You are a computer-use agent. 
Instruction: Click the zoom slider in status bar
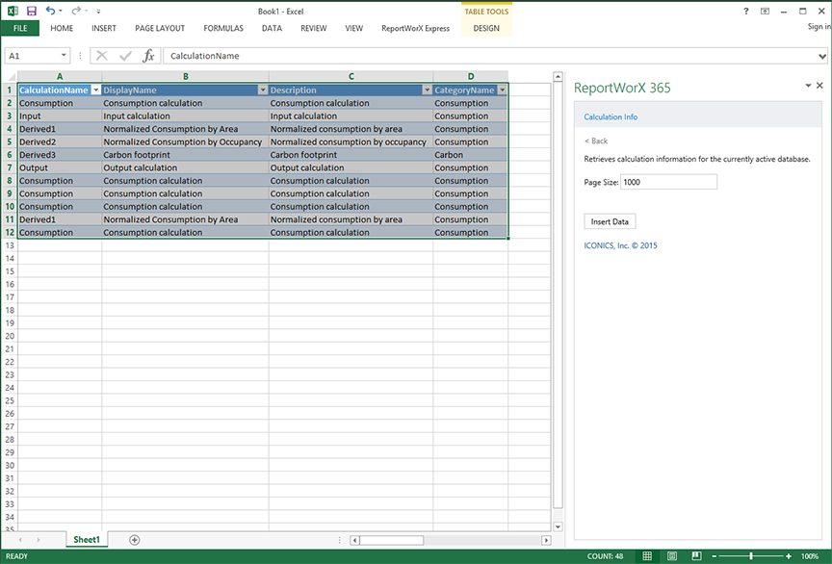(x=751, y=556)
